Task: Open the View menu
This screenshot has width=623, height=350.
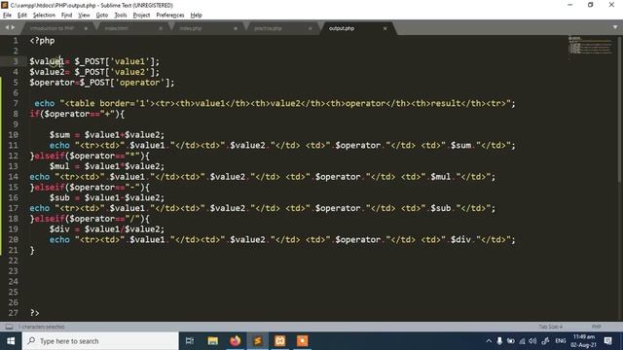Action: pyautogui.click(x=84, y=16)
